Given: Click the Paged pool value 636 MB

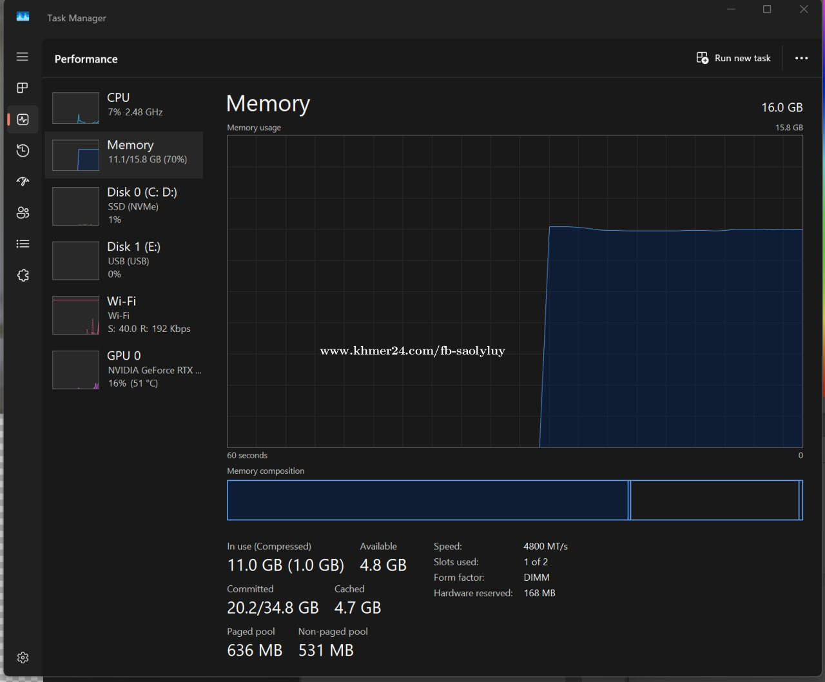Looking at the screenshot, I should click(255, 650).
